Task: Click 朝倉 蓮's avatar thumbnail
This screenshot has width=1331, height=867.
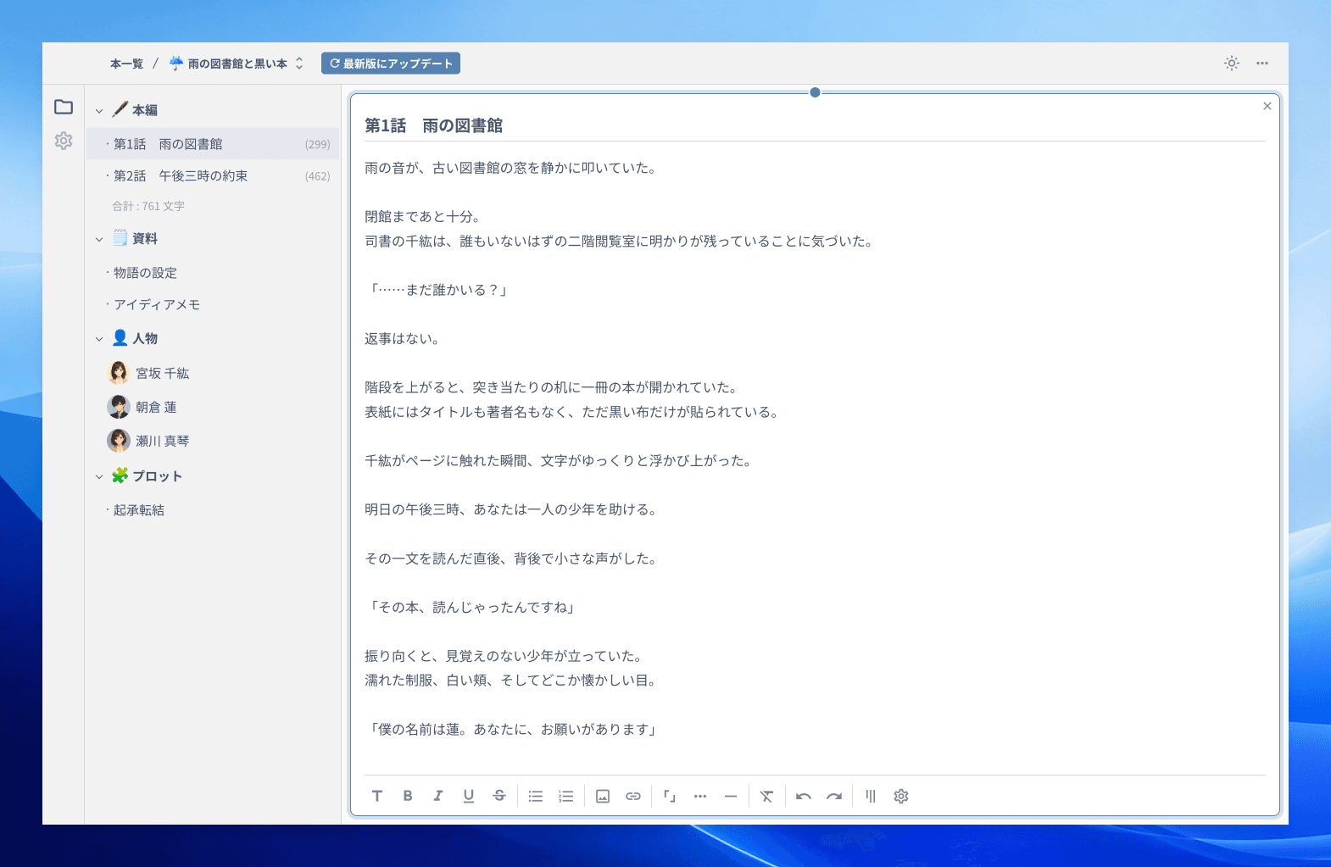Action: coord(119,407)
